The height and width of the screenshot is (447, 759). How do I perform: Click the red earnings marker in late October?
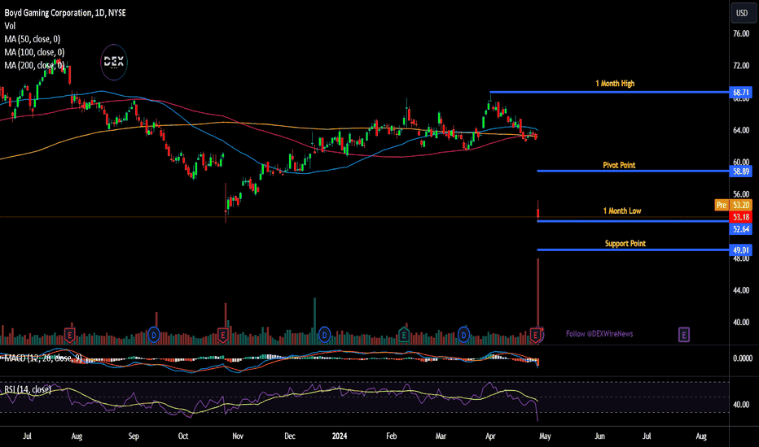[222, 334]
